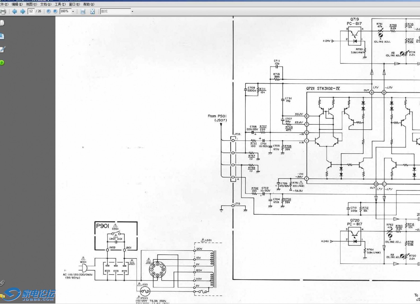Zoom in using the plus button
This screenshot has width=420, height=304.
pos(55,11)
